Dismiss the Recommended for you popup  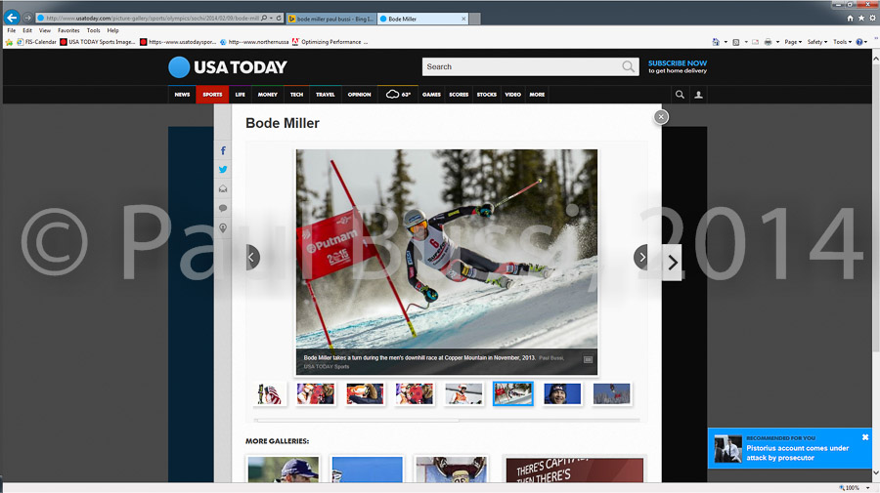[x=865, y=437]
